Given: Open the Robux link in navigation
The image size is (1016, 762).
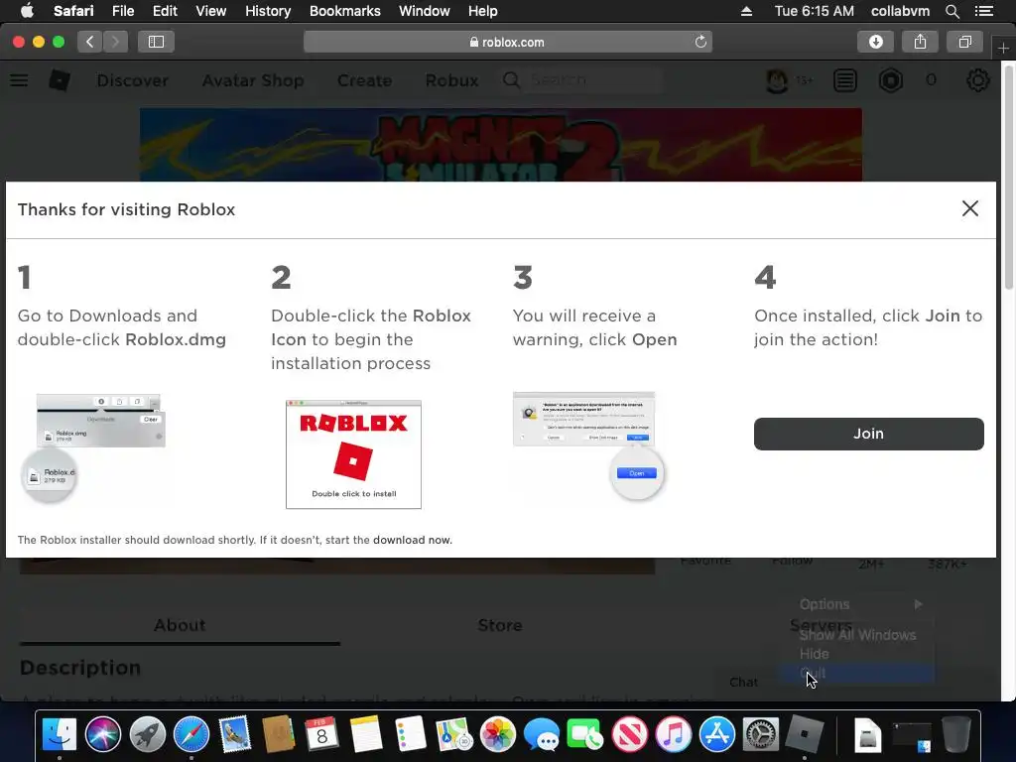Looking at the screenshot, I should point(451,80).
